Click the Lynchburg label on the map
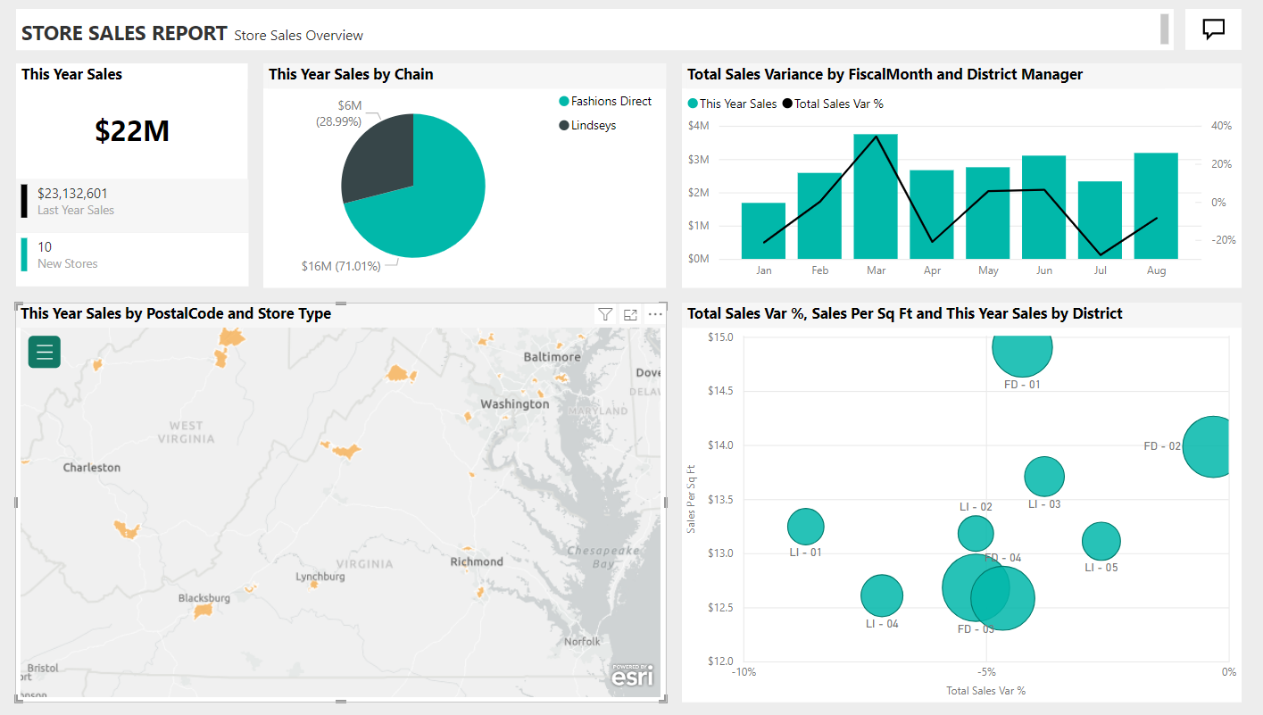 click(x=320, y=577)
